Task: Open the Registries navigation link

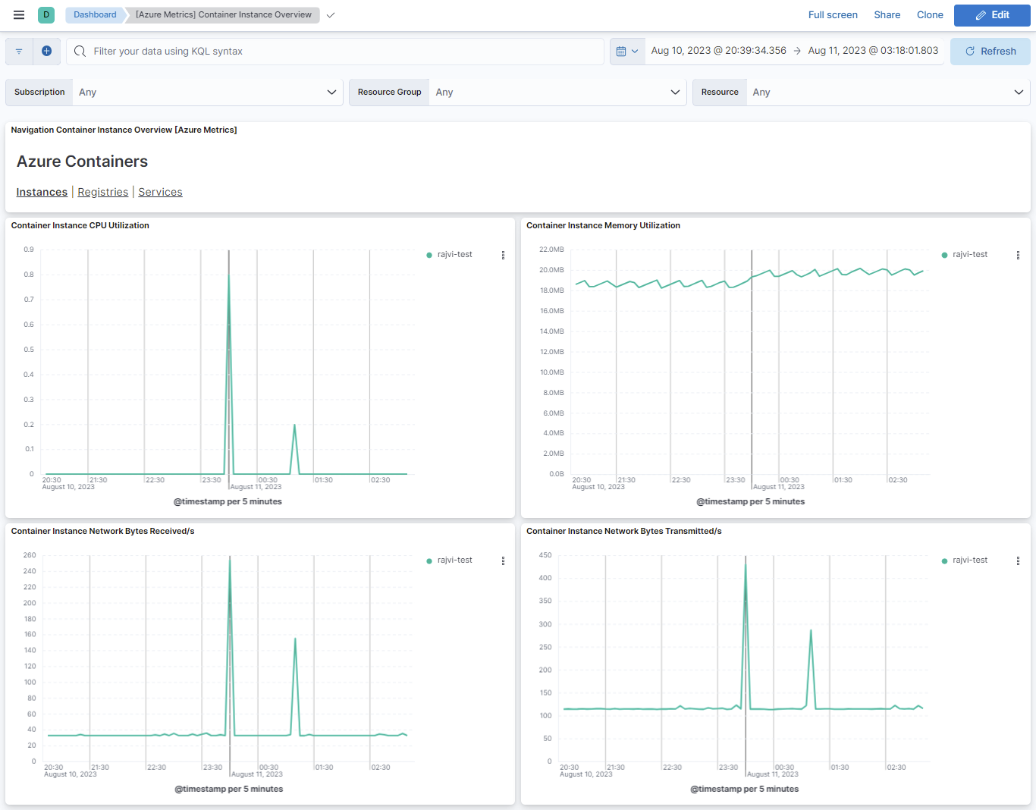Action: click(102, 193)
